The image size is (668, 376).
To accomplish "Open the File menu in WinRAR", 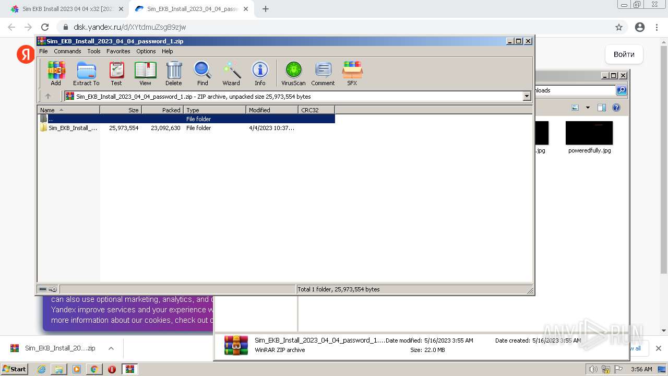I will [43, 51].
